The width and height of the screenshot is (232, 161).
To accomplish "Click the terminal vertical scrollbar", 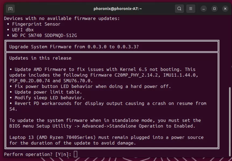I will [x=230, y=122].
